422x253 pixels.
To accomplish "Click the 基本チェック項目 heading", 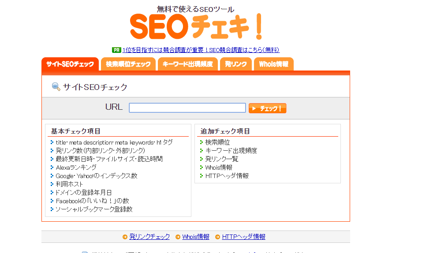I will coord(76,131).
